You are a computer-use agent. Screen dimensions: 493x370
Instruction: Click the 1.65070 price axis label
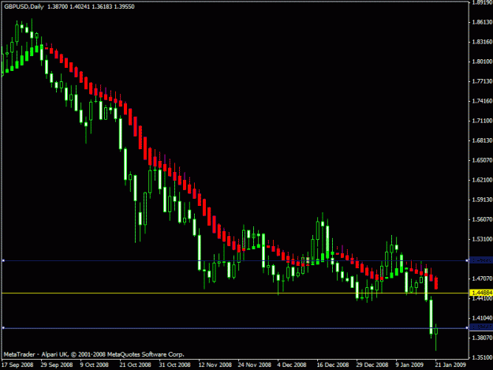[x=482, y=160]
